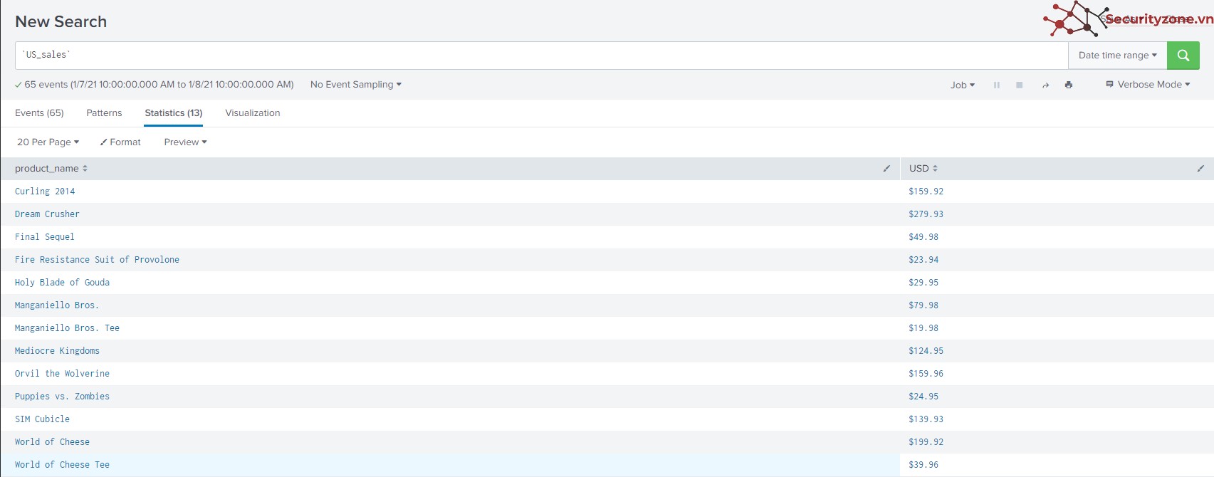Open Job dropdown menu
The height and width of the screenshot is (477, 1214).
pyautogui.click(x=963, y=85)
